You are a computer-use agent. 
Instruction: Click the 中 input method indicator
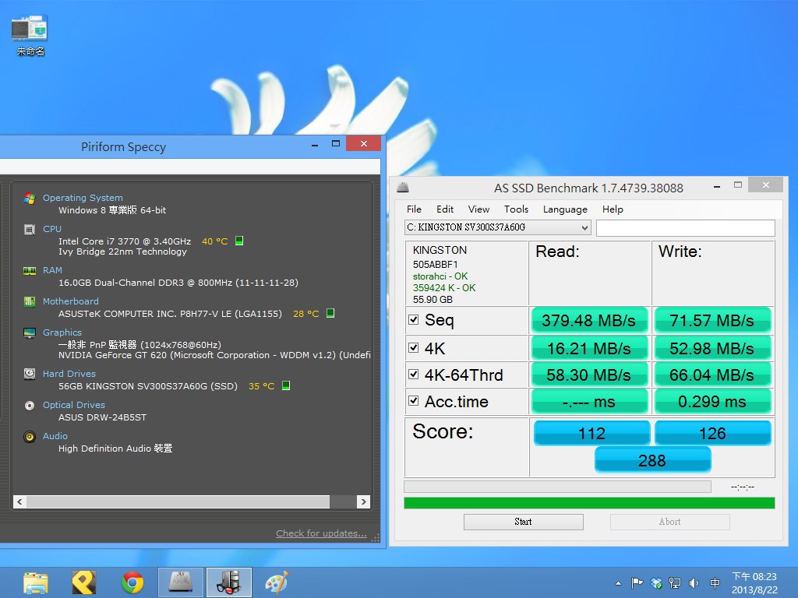[x=715, y=582]
